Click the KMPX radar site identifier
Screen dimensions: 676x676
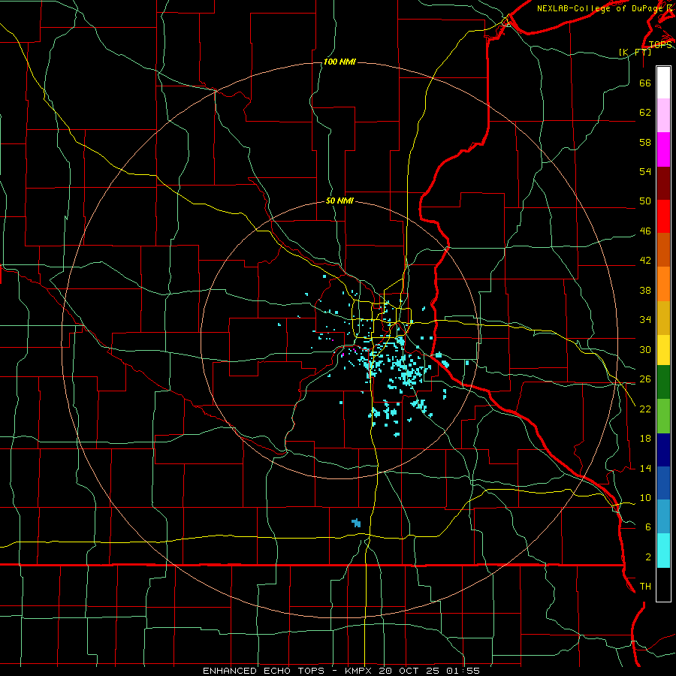pos(358,671)
